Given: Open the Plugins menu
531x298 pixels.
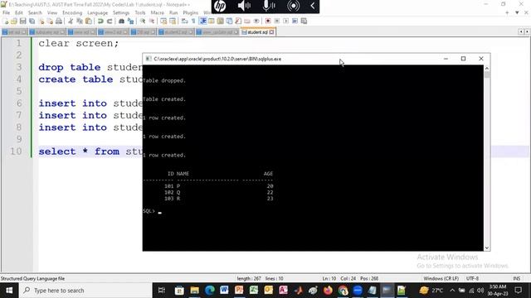Looking at the screenshot, I should coord(190,12).
